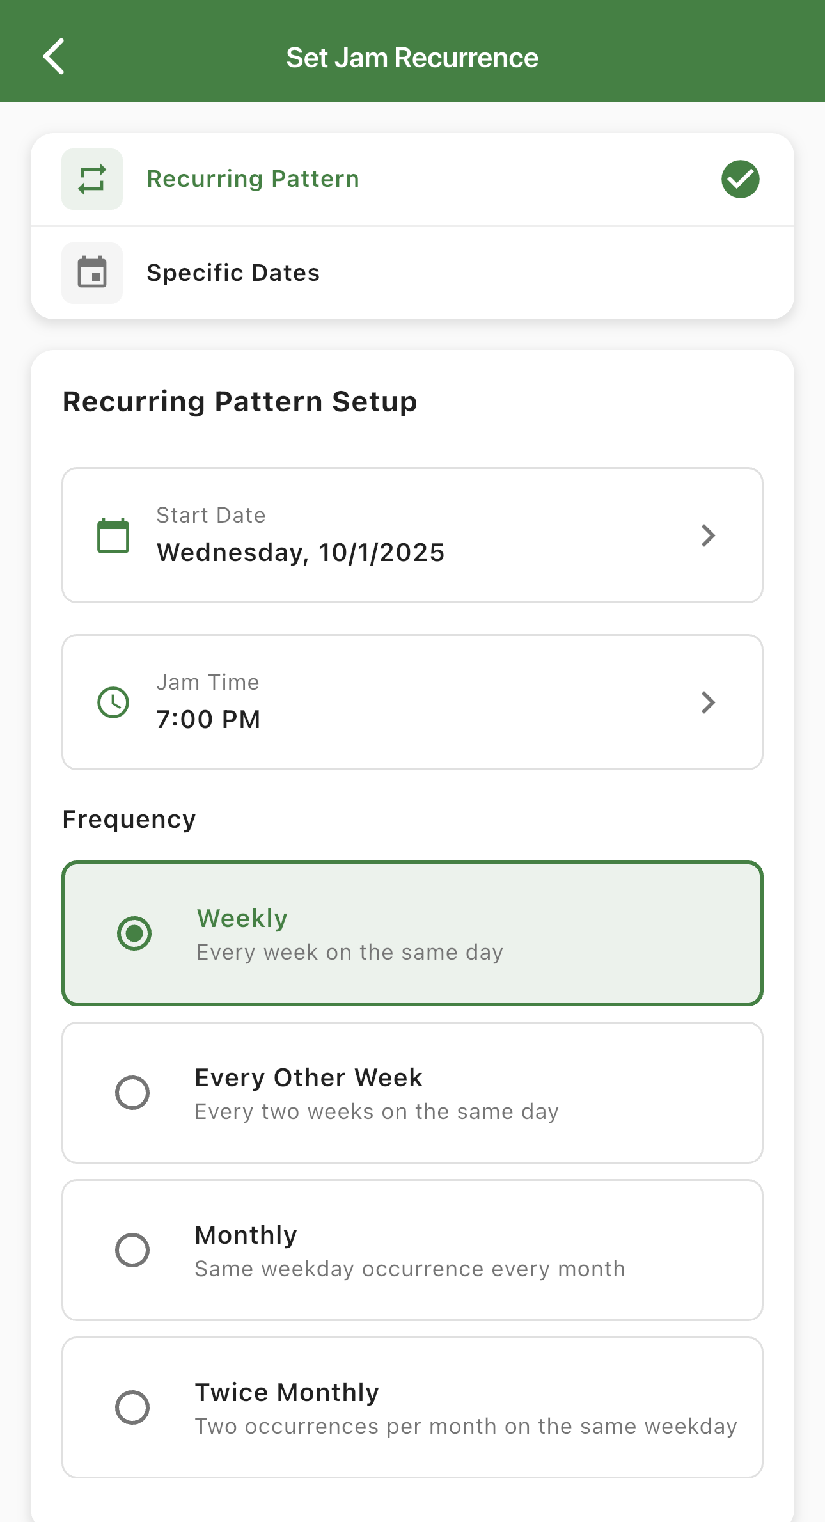The height and width of the screenshot is (1522, 825).
Task: Tap the Monthly frequency card description
Action: pyautogui.click(x=409, y=1269)
